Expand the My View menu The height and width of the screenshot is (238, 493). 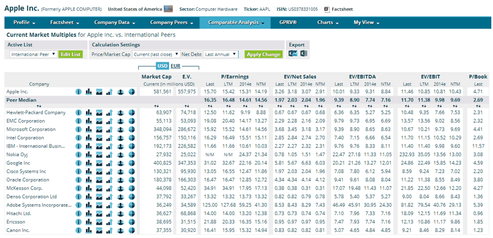[367, 22]
